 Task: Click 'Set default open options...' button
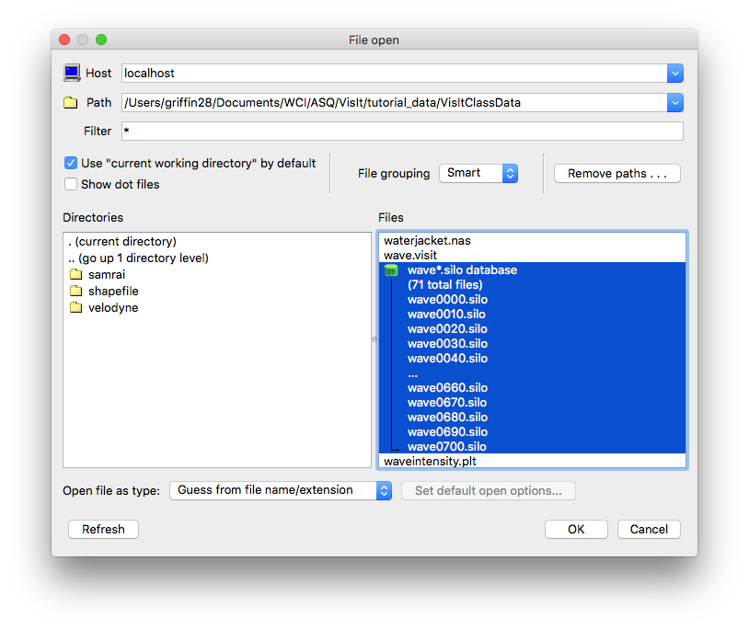tap(489, 490)
